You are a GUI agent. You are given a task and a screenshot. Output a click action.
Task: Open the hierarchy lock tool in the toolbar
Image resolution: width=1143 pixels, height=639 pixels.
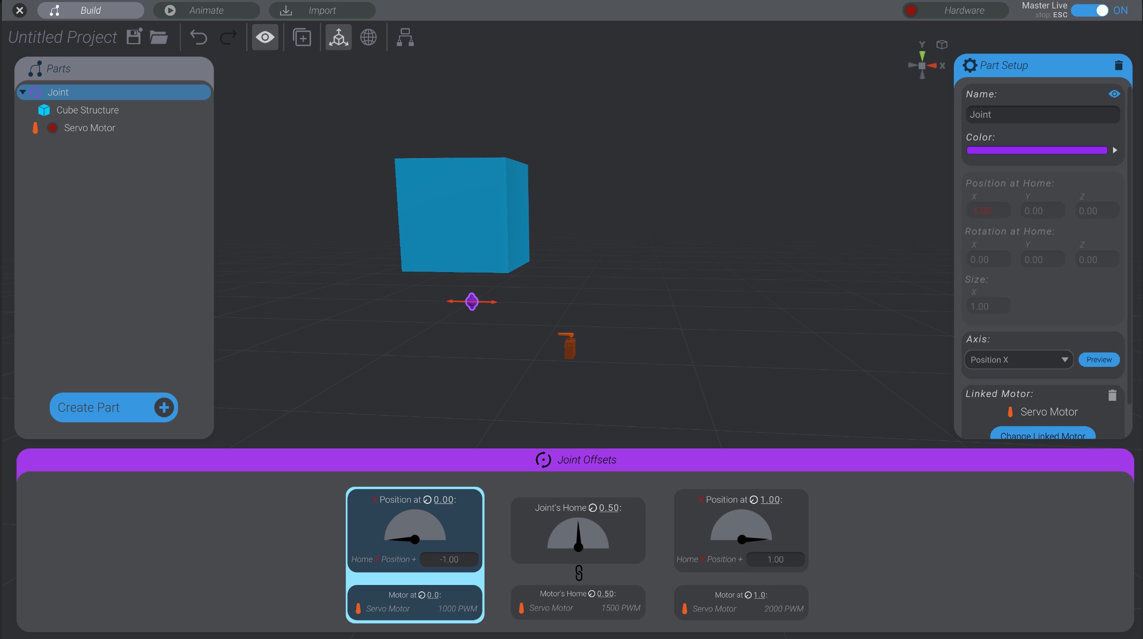pos(405,37)
